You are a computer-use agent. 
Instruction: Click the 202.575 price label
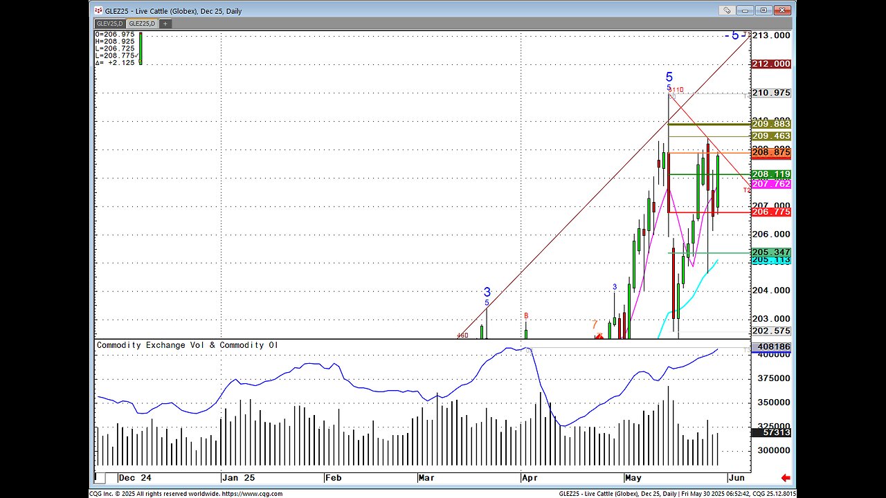tap(771, 331)
